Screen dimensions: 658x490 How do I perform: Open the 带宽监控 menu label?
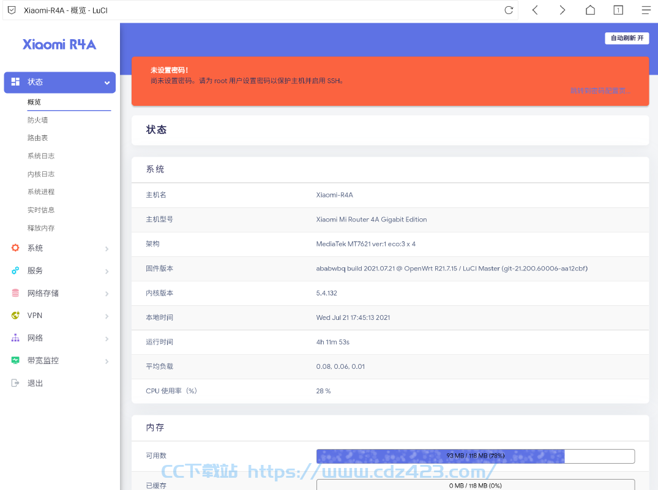(x=43, y=360)
